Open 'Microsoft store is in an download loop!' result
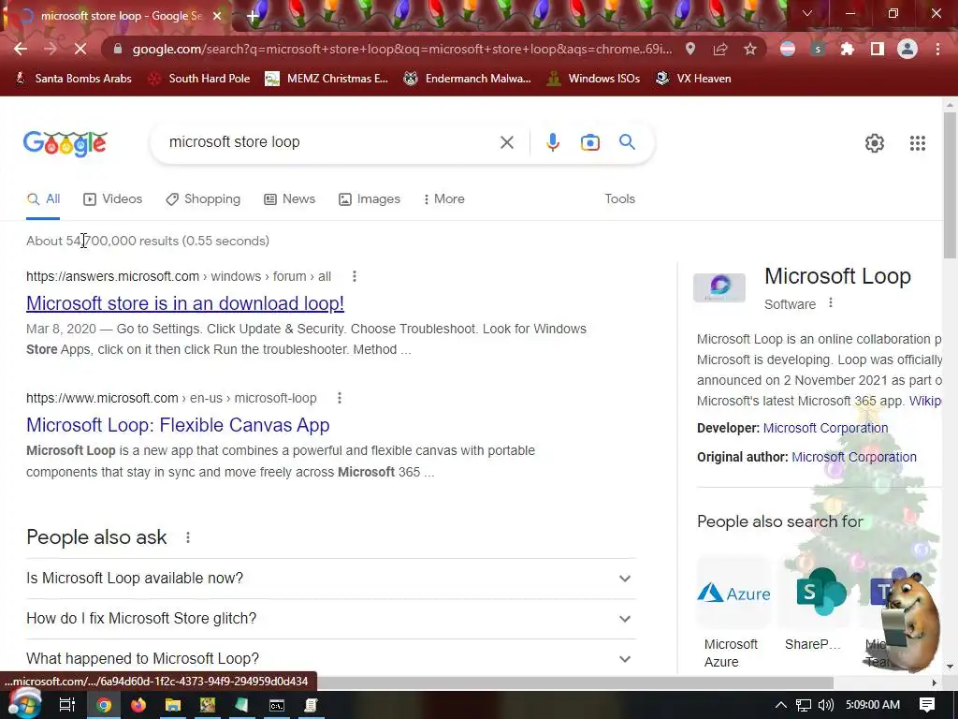 tap(185, 303)
